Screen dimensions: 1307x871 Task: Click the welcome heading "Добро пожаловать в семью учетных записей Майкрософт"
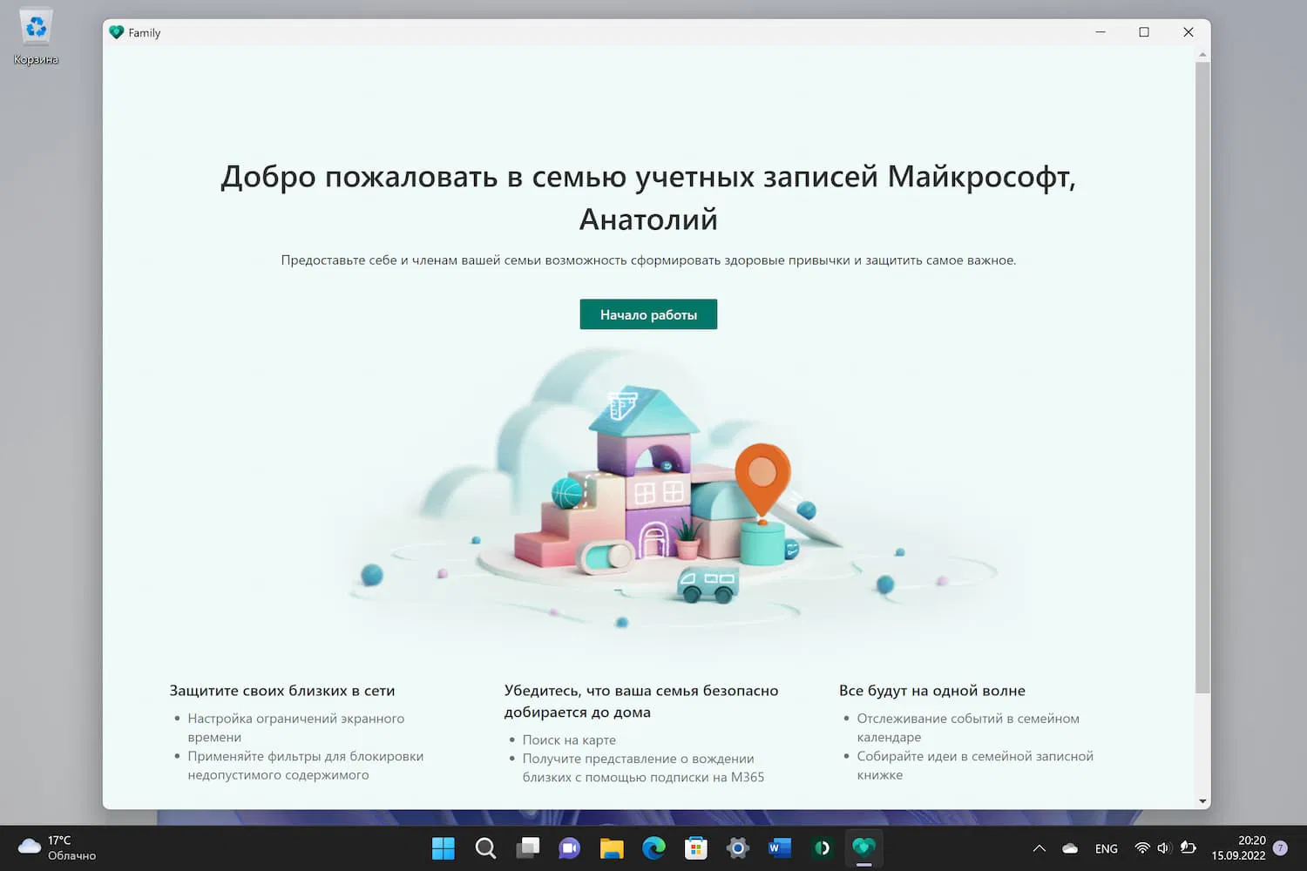pyautogui.click(x=648, y=177)
